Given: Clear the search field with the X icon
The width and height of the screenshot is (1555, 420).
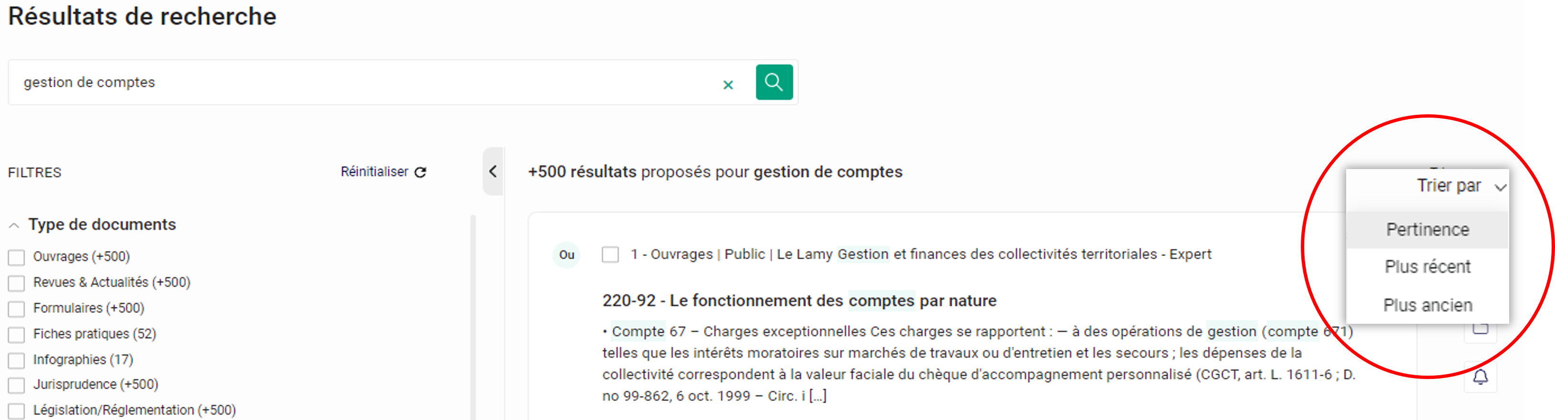Looking at the screenshot, I should 728,85.
